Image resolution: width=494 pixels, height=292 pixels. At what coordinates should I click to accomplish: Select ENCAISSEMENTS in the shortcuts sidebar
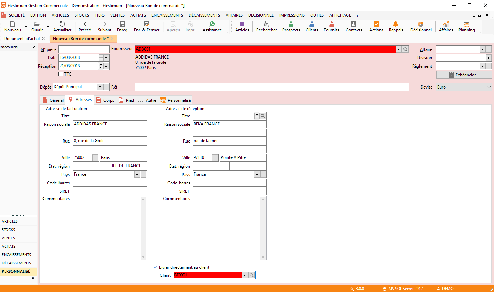18,255
